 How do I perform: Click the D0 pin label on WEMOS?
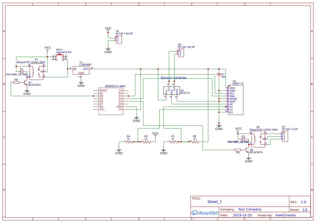(101, 96)
